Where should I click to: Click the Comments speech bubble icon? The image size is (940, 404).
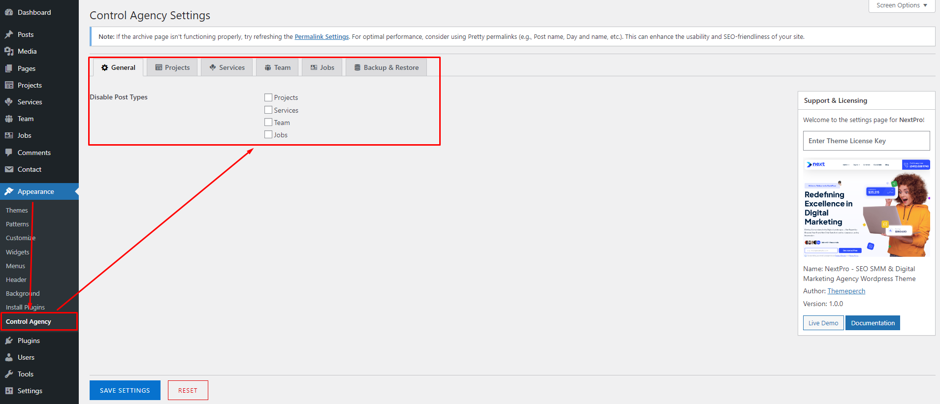tap(9, 153)
